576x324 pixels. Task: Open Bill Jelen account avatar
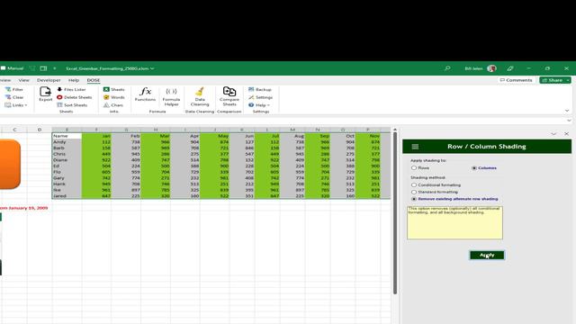[491, 68]
